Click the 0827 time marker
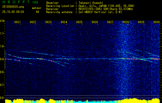The image size is (162, 103). (110, 22)
